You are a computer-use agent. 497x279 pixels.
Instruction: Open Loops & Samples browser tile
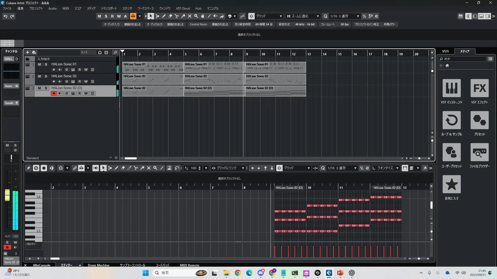click(451, 120)
